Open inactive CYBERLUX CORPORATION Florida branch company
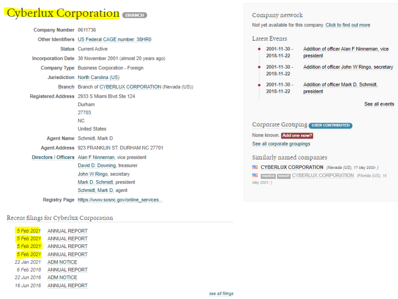Image resolution: width=398 pixels, height=299 pixels. [x=323, y=176]
